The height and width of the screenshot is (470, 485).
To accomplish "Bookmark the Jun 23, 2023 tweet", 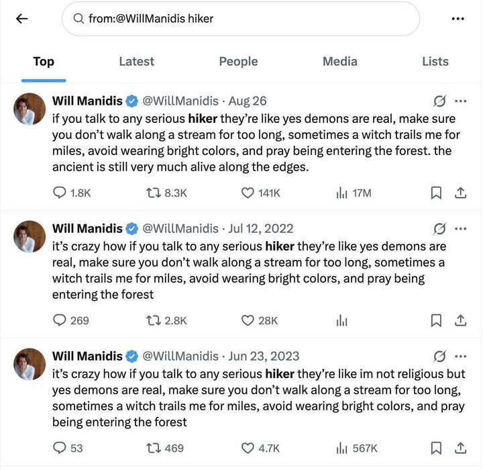I will pos(436,448).
